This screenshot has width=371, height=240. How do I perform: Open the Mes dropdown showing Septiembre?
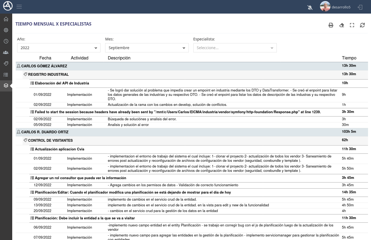147,48
